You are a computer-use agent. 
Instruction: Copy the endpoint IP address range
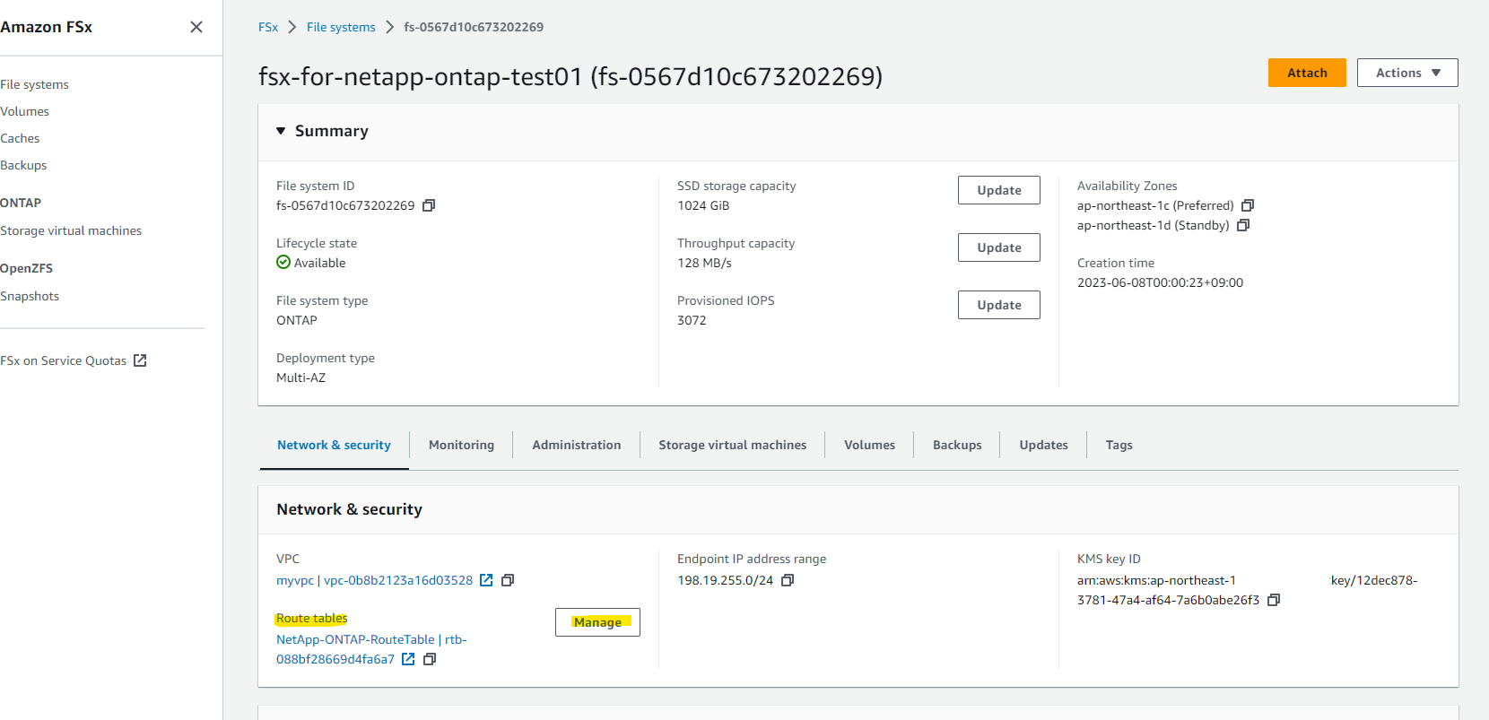coord(788,580)
